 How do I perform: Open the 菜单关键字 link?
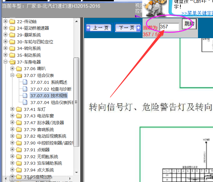click(x=197, y=13)
